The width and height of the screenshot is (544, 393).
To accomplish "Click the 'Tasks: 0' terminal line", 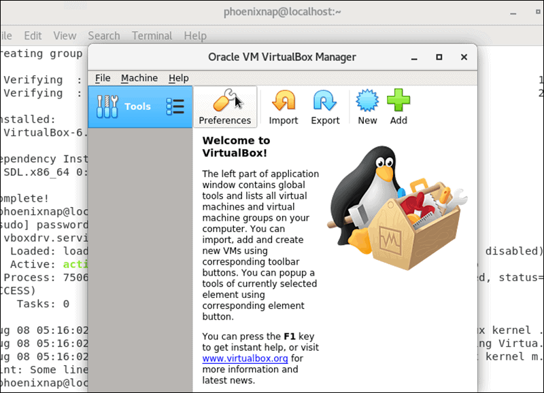I will point(43,304).
